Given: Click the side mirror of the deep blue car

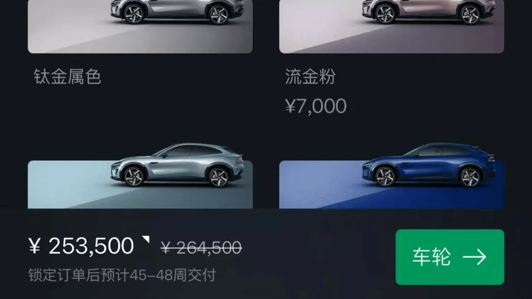Looking at the screenshot, I should click(416, 155).
